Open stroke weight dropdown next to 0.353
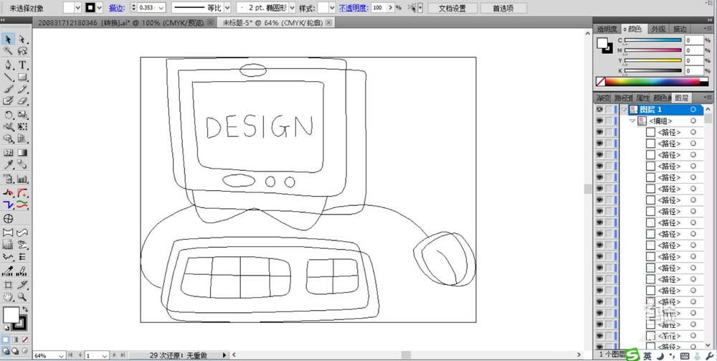This screenshot has width=717, height=361. (162, 8)
